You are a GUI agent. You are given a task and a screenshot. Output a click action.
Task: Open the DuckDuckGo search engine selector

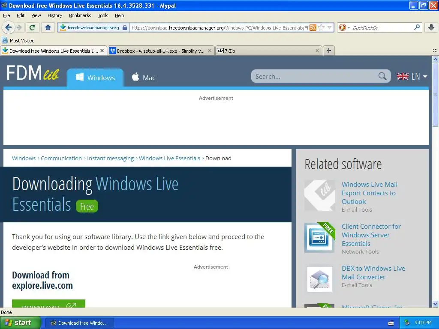tap(344, 27)
